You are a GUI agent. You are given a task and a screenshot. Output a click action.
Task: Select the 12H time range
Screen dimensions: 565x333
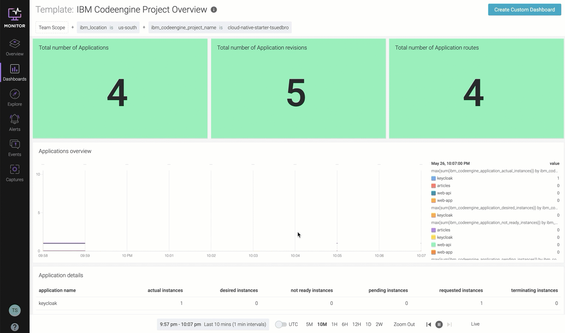[357, 324]
